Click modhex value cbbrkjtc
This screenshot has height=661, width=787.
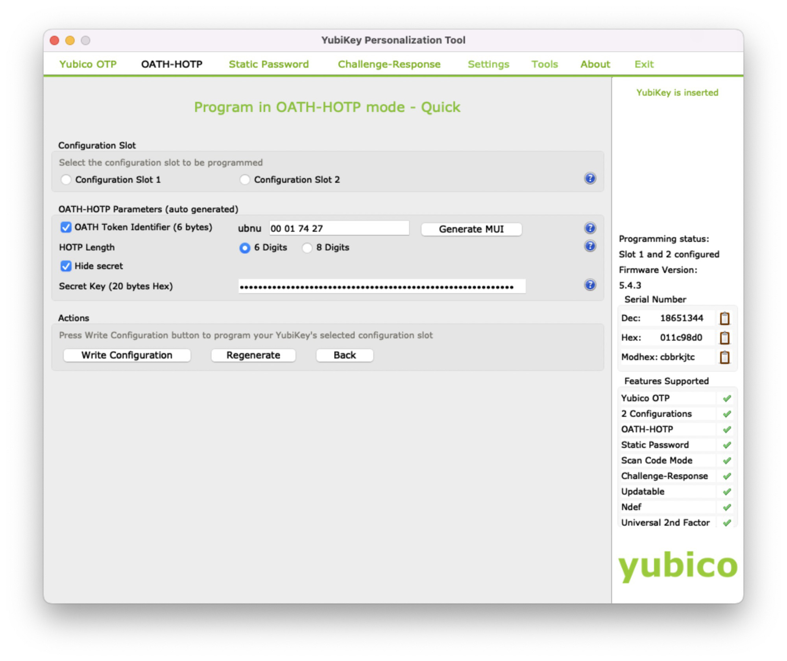click(677, 357)
